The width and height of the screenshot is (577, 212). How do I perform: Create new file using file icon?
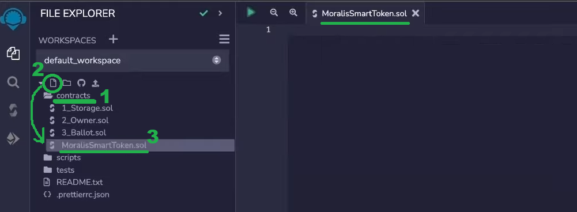point(54,83)
